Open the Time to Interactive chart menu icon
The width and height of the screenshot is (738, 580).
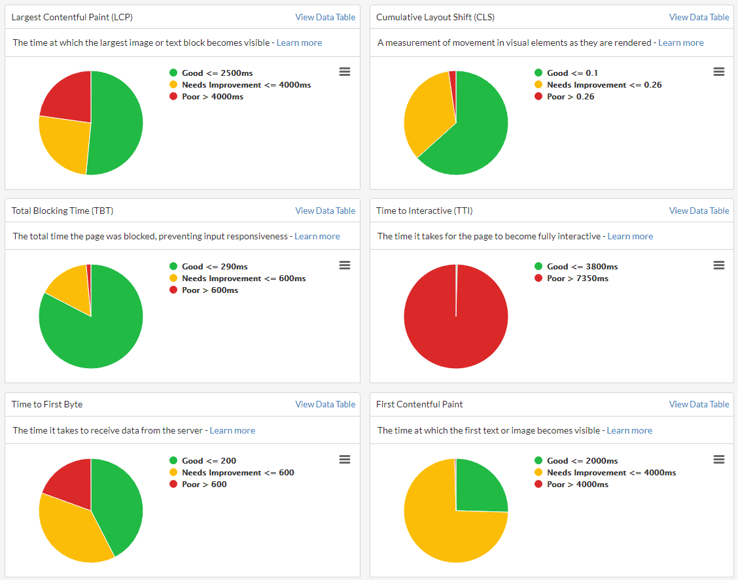coord(718,265)
